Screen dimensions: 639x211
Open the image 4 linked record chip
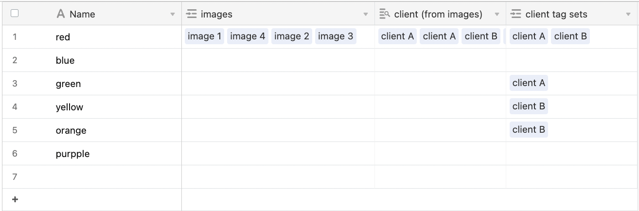click(x=248, y=36)
